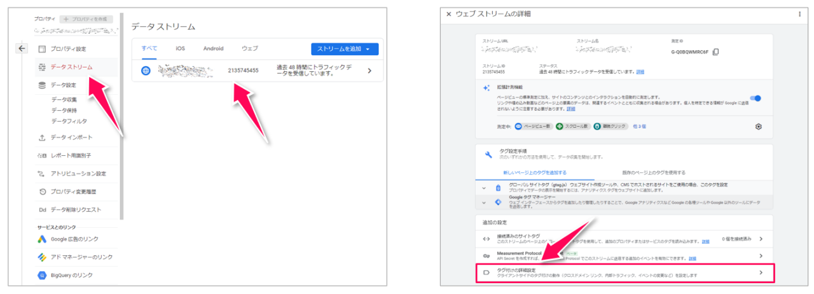Toggle the 拡張計測機能 switch off

pyautogui.click(x=755, y=99)
